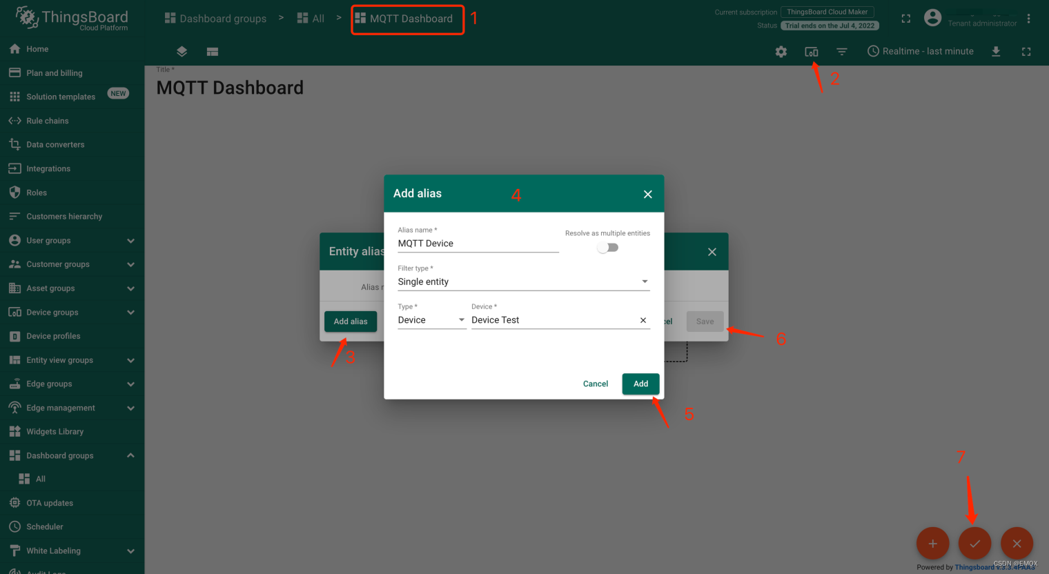Click Cancel in Add alias dialog
This screenshot has width=1049, height=574.
pos(595,384)
